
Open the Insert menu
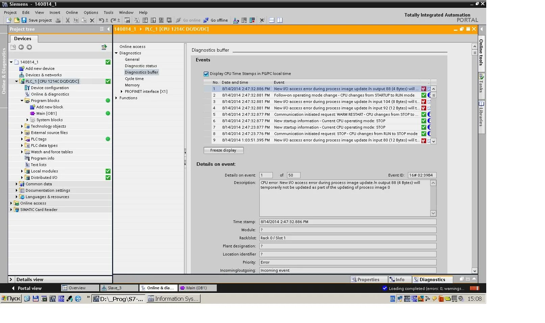pos(55,12)
